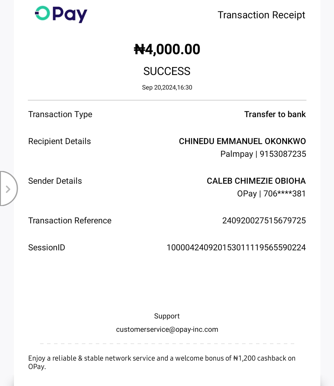Click the Transaction Type label

point(60,114)
